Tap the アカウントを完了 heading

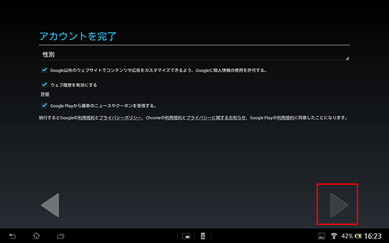pos(78,36)
